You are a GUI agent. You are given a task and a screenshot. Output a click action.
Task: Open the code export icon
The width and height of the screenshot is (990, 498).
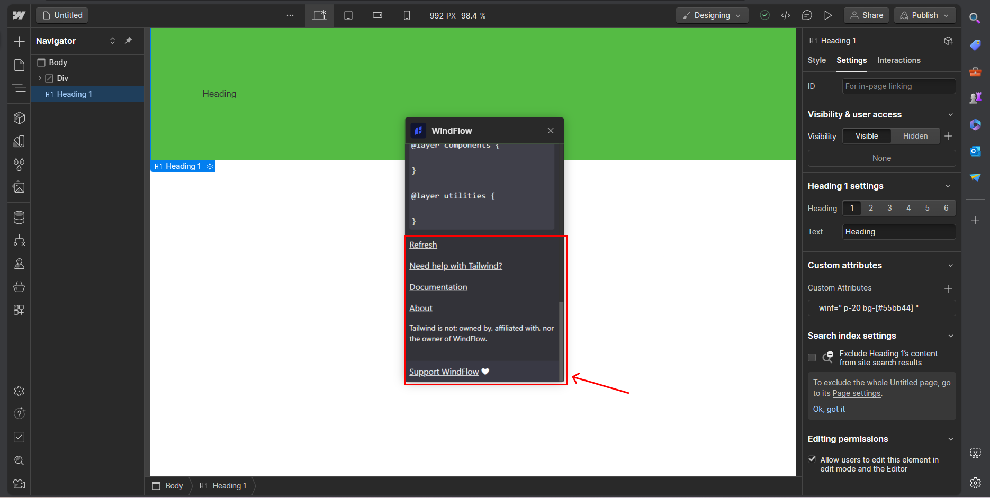point(786,15)
